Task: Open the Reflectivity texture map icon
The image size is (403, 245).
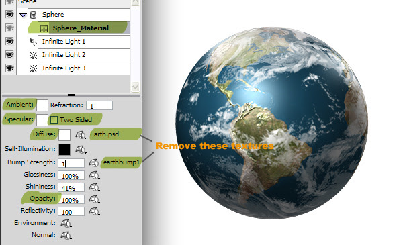Action: pos(94,211)
